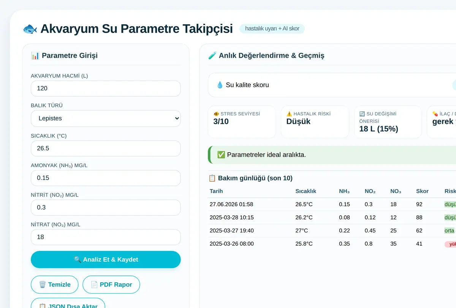Click the 'orta' risk badge
This screenshot has width=456, height=308.
point(450,231)
